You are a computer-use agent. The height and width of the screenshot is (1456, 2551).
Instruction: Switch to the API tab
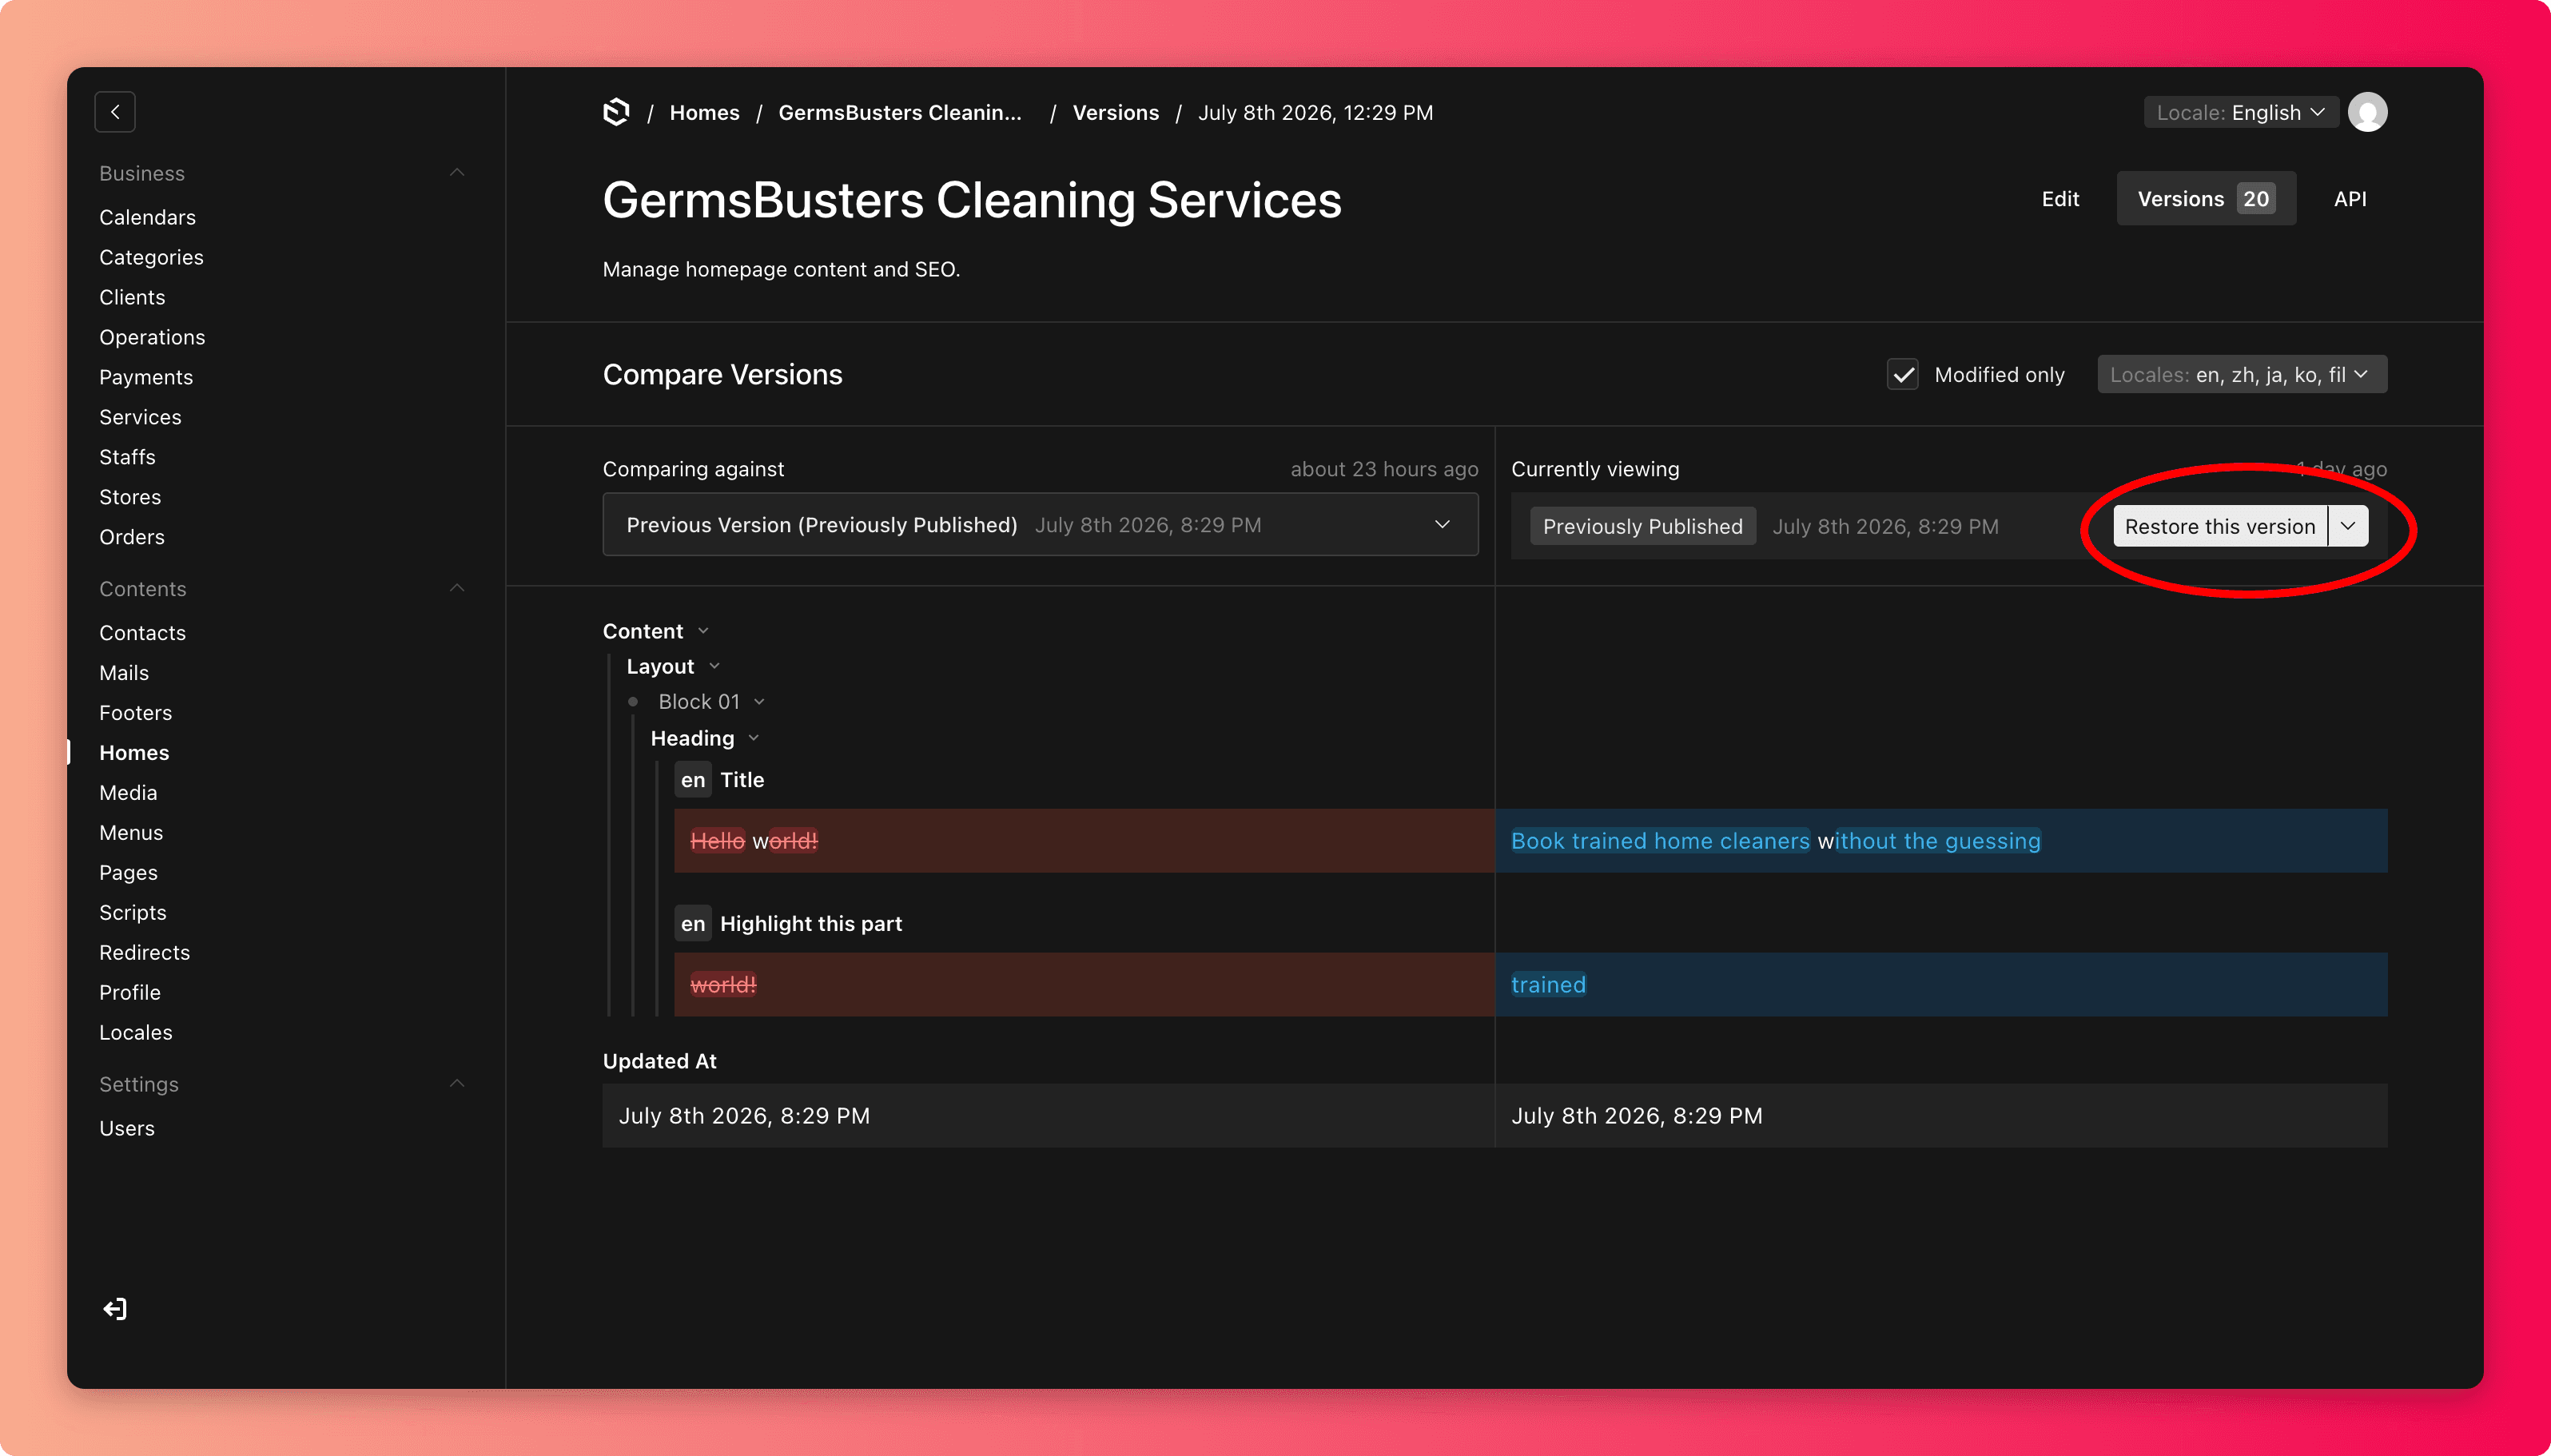(2350, 199)
